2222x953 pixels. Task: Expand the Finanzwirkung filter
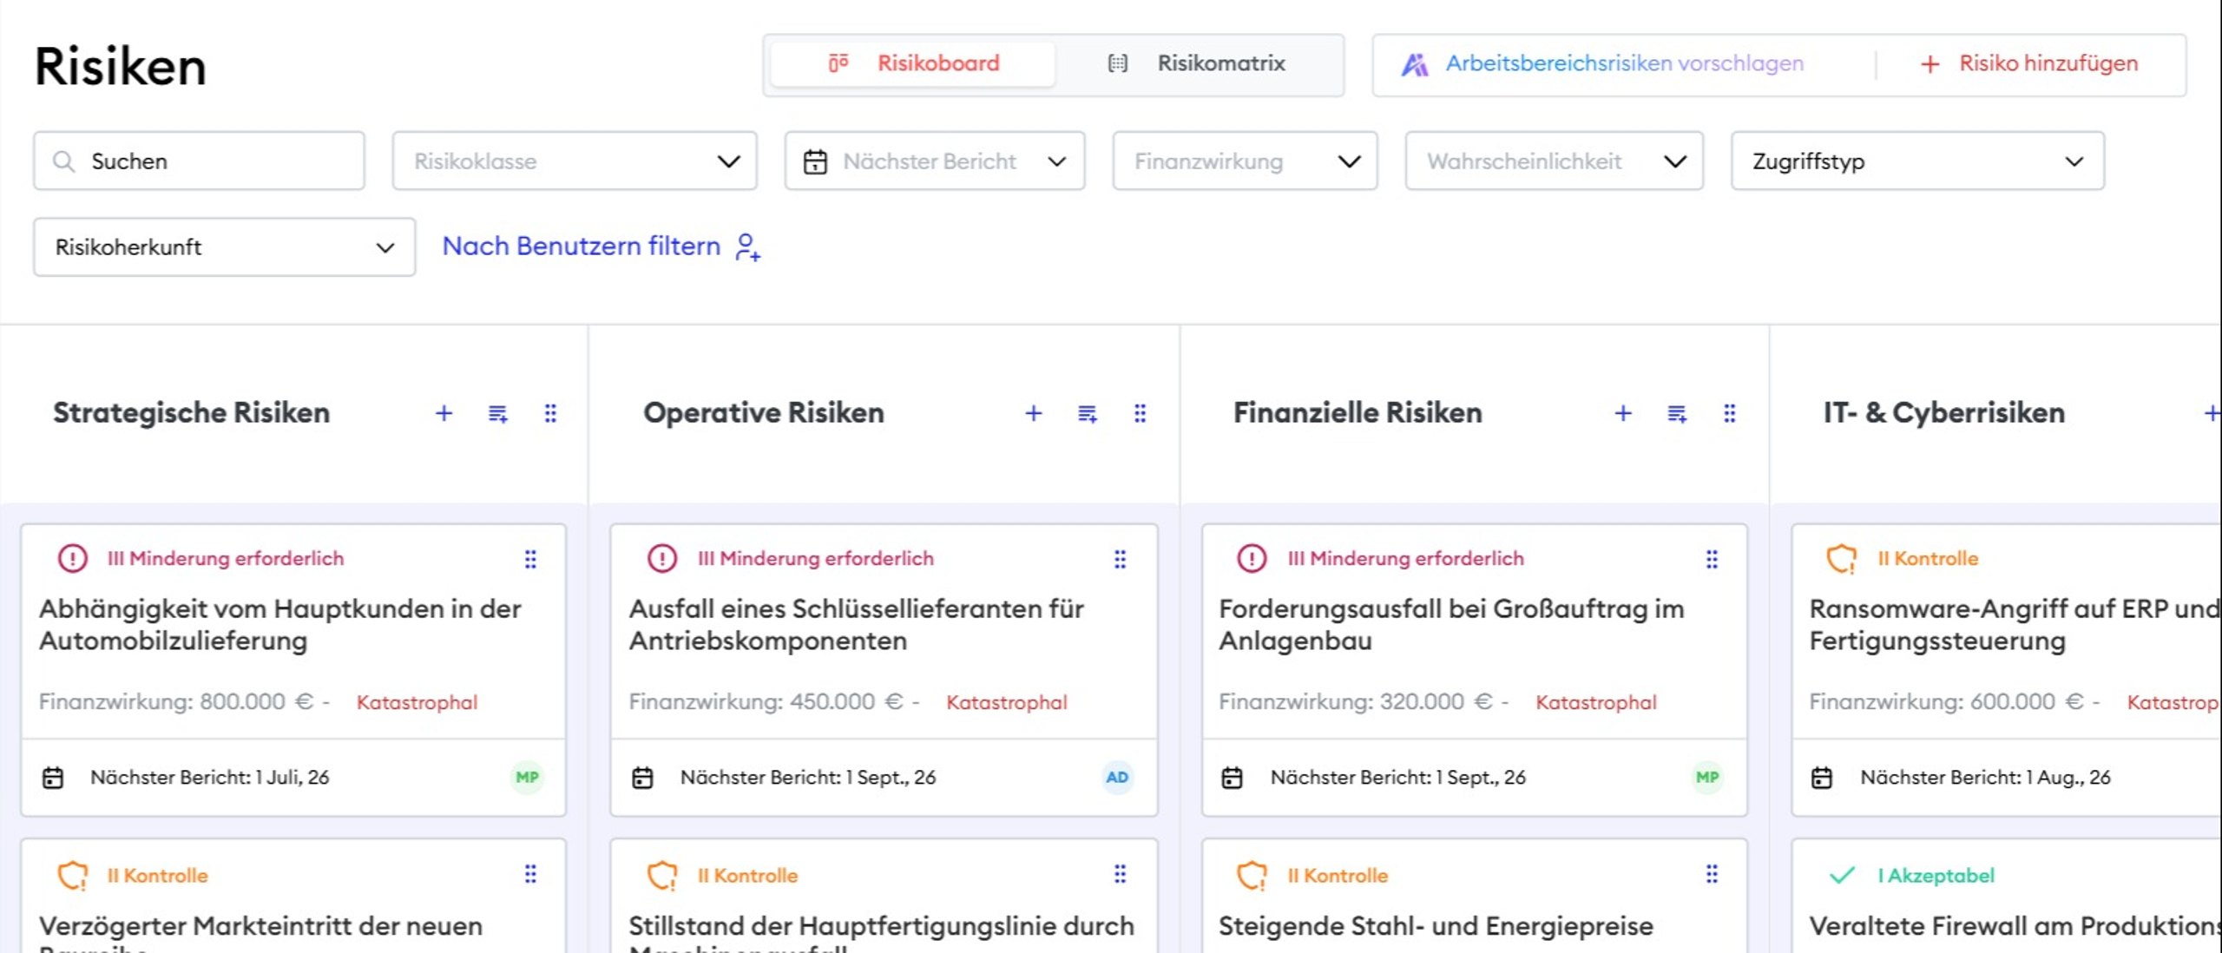(x=1245, y=161)
